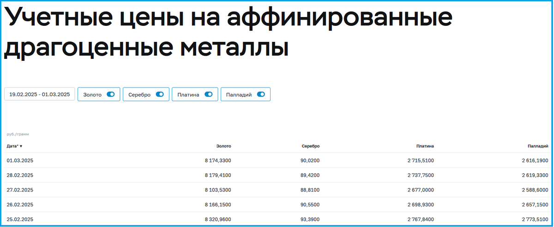The height and width of the screenshot is (227, 554).
Task: Select the date cell 25.02.2025
Action: tap(20, 219)
